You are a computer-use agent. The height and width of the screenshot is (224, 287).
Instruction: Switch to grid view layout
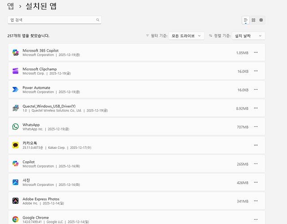pos(253,20)
